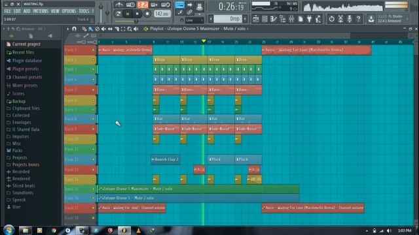Click the next pattern arrow

coord(245,19)
